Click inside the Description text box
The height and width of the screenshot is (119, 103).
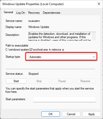click(60, 36)
